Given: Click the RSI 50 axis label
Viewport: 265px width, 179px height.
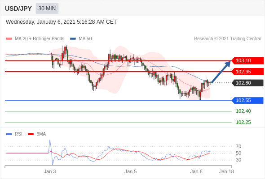Looking at the screenshot, I should 238,153.
